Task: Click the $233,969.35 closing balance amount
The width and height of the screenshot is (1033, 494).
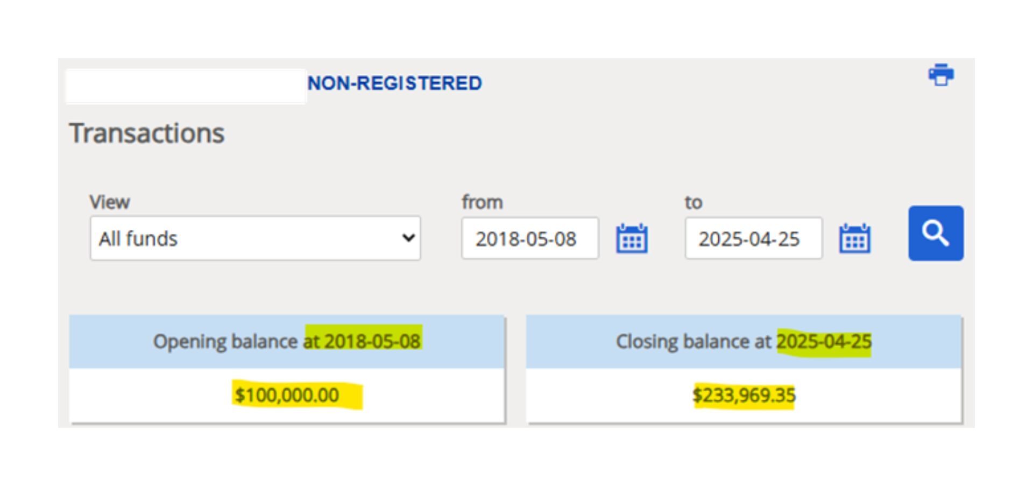Action: (744, 396)
